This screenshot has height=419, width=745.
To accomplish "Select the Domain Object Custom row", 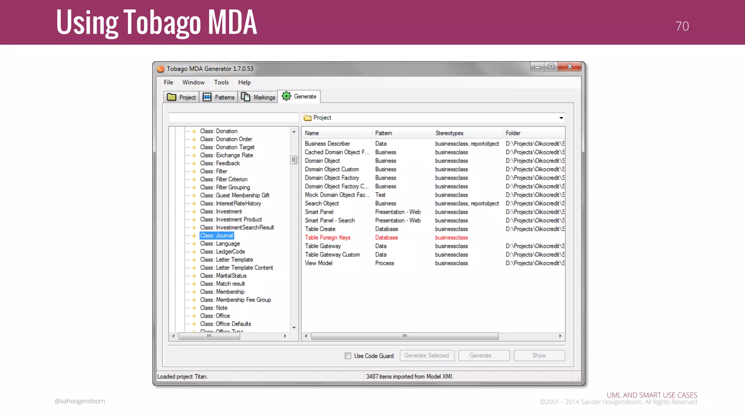I will [x=433, y=169].
